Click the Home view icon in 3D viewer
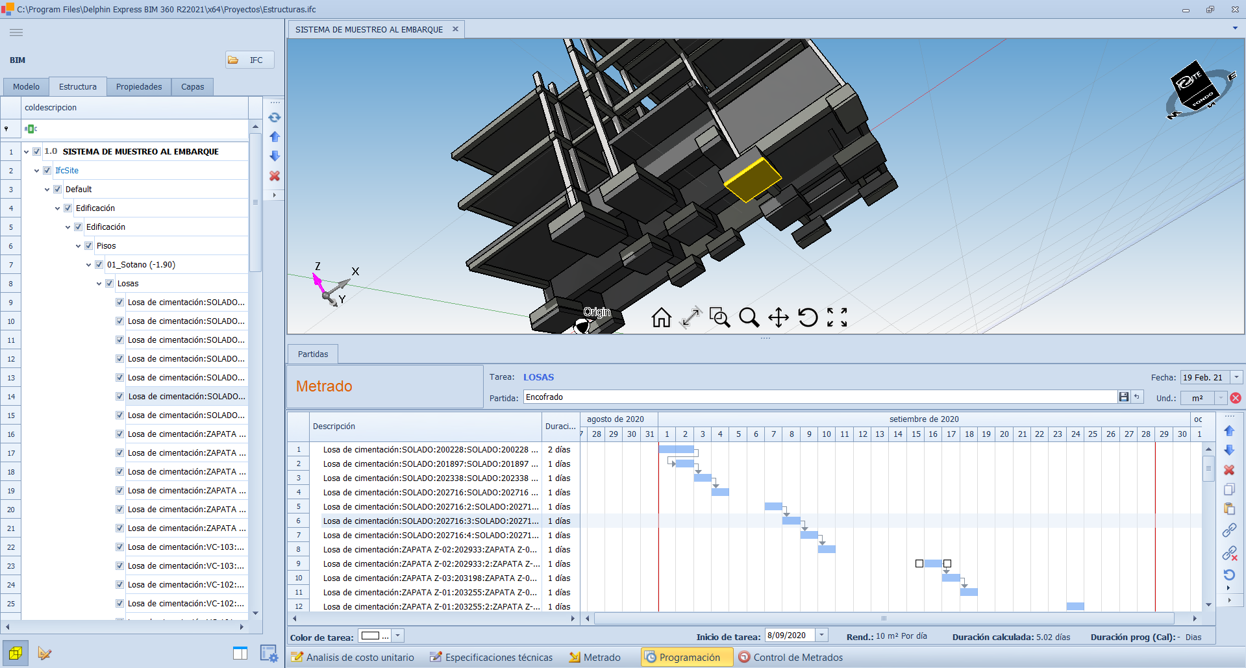The height and width of the screenshot is (668, 1246). [x=661, y=317]
